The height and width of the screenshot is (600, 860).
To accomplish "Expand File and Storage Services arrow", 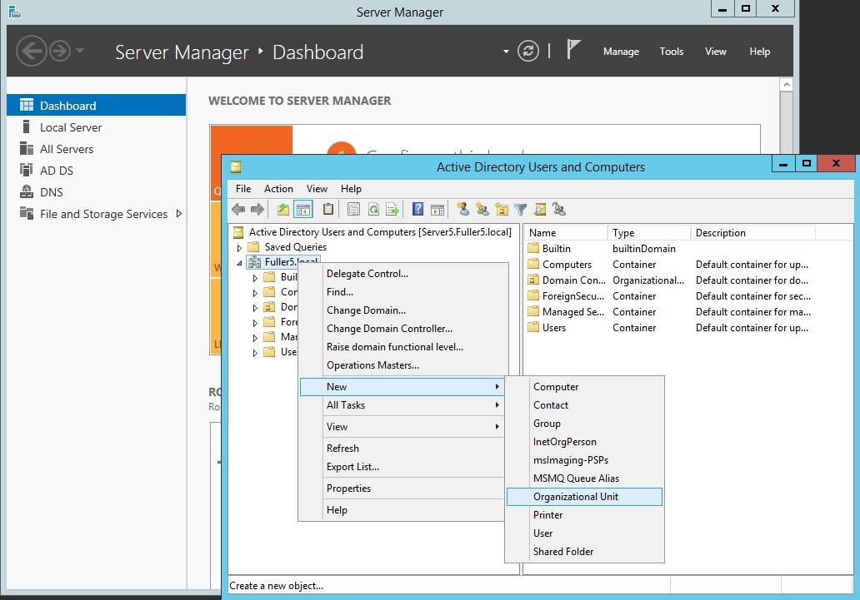I will pos(179,214).
